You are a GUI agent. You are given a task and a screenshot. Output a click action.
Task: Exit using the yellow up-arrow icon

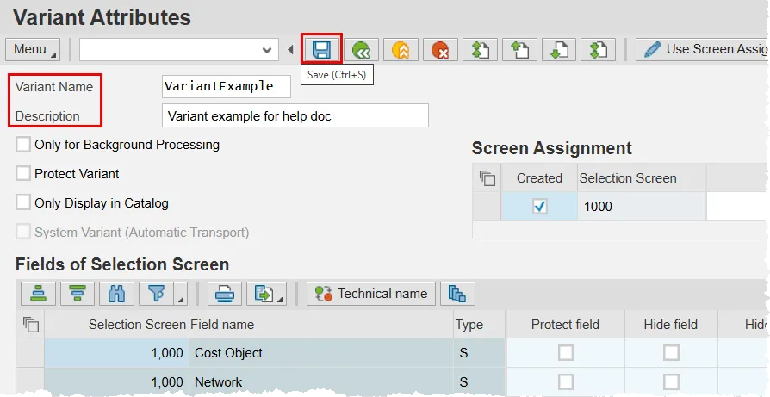pyautogui.click(x=401, y=50)
